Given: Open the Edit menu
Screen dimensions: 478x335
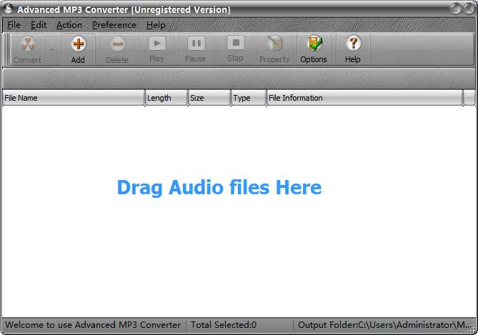Looking at the screenshot, I should (39, 25).
